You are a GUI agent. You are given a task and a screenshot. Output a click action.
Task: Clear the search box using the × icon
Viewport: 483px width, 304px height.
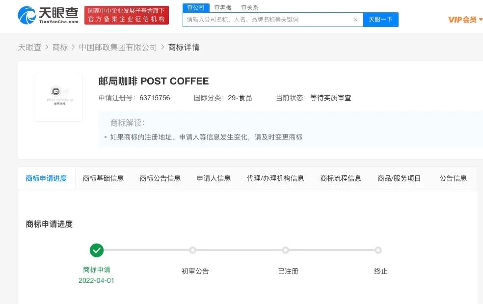(x=356, y=18)
